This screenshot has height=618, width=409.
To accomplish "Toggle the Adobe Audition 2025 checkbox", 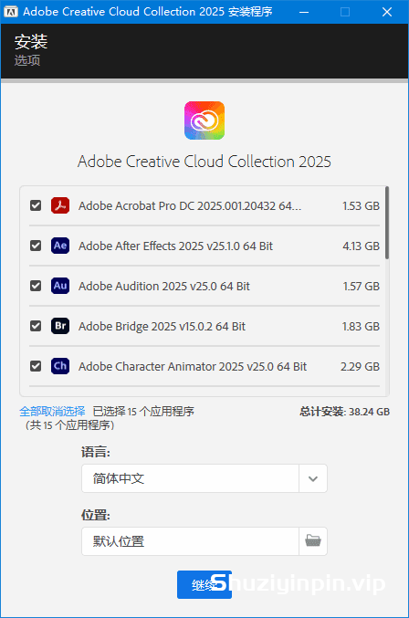I will coord(36,286).
